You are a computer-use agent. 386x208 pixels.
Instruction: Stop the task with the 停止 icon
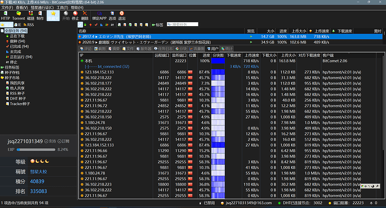(75, 16)
